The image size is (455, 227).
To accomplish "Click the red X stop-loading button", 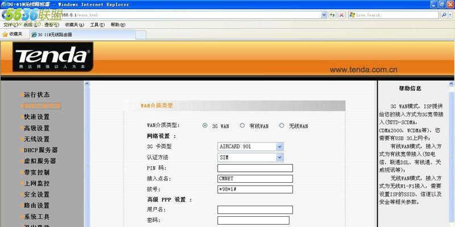I will point(342,15).
